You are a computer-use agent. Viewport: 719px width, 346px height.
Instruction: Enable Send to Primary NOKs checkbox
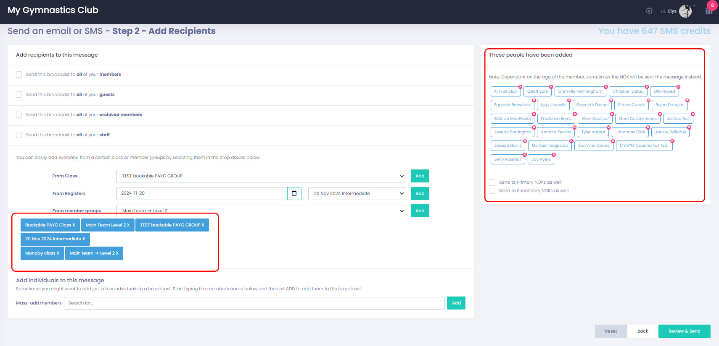coord(492,182)
